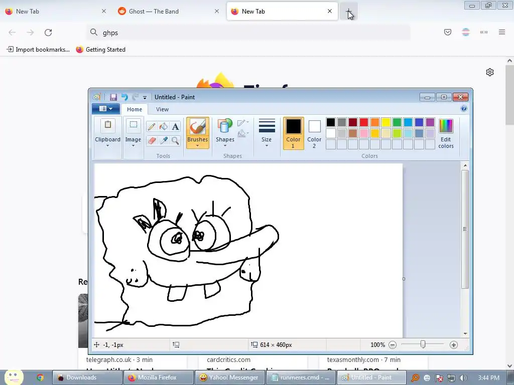This screenshot has height=385, width=514.
Task: Open a new Firefox tab with plus button
Action: (x=349, y=12)
